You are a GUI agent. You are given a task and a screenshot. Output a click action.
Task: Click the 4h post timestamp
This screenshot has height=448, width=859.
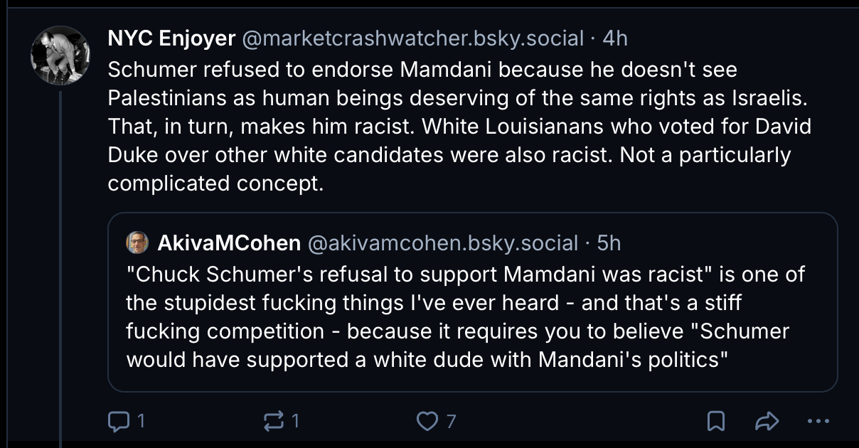tap(615, 38)
